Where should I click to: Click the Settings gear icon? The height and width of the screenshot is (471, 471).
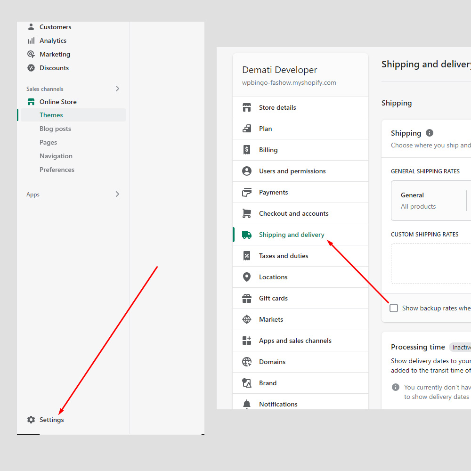(x=31, y=420)
